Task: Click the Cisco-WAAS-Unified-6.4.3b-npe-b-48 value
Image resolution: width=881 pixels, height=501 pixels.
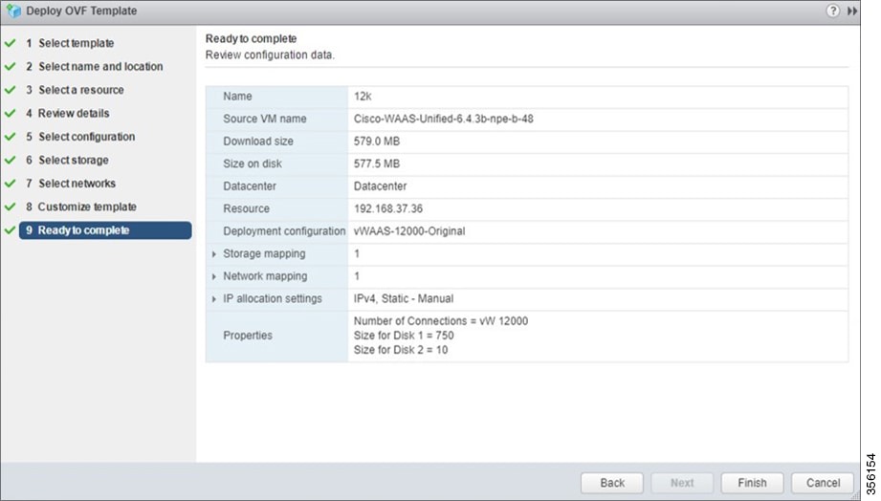Action: click(x=443, y=119)
